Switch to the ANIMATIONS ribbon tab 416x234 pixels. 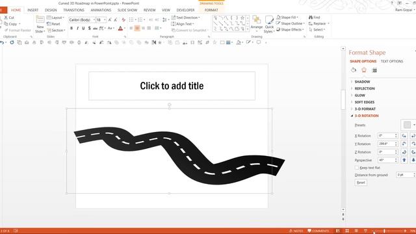[x=101, y=10]
